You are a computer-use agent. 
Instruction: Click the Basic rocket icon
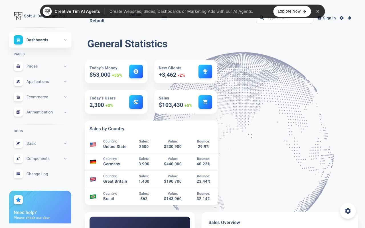point(18,143)
